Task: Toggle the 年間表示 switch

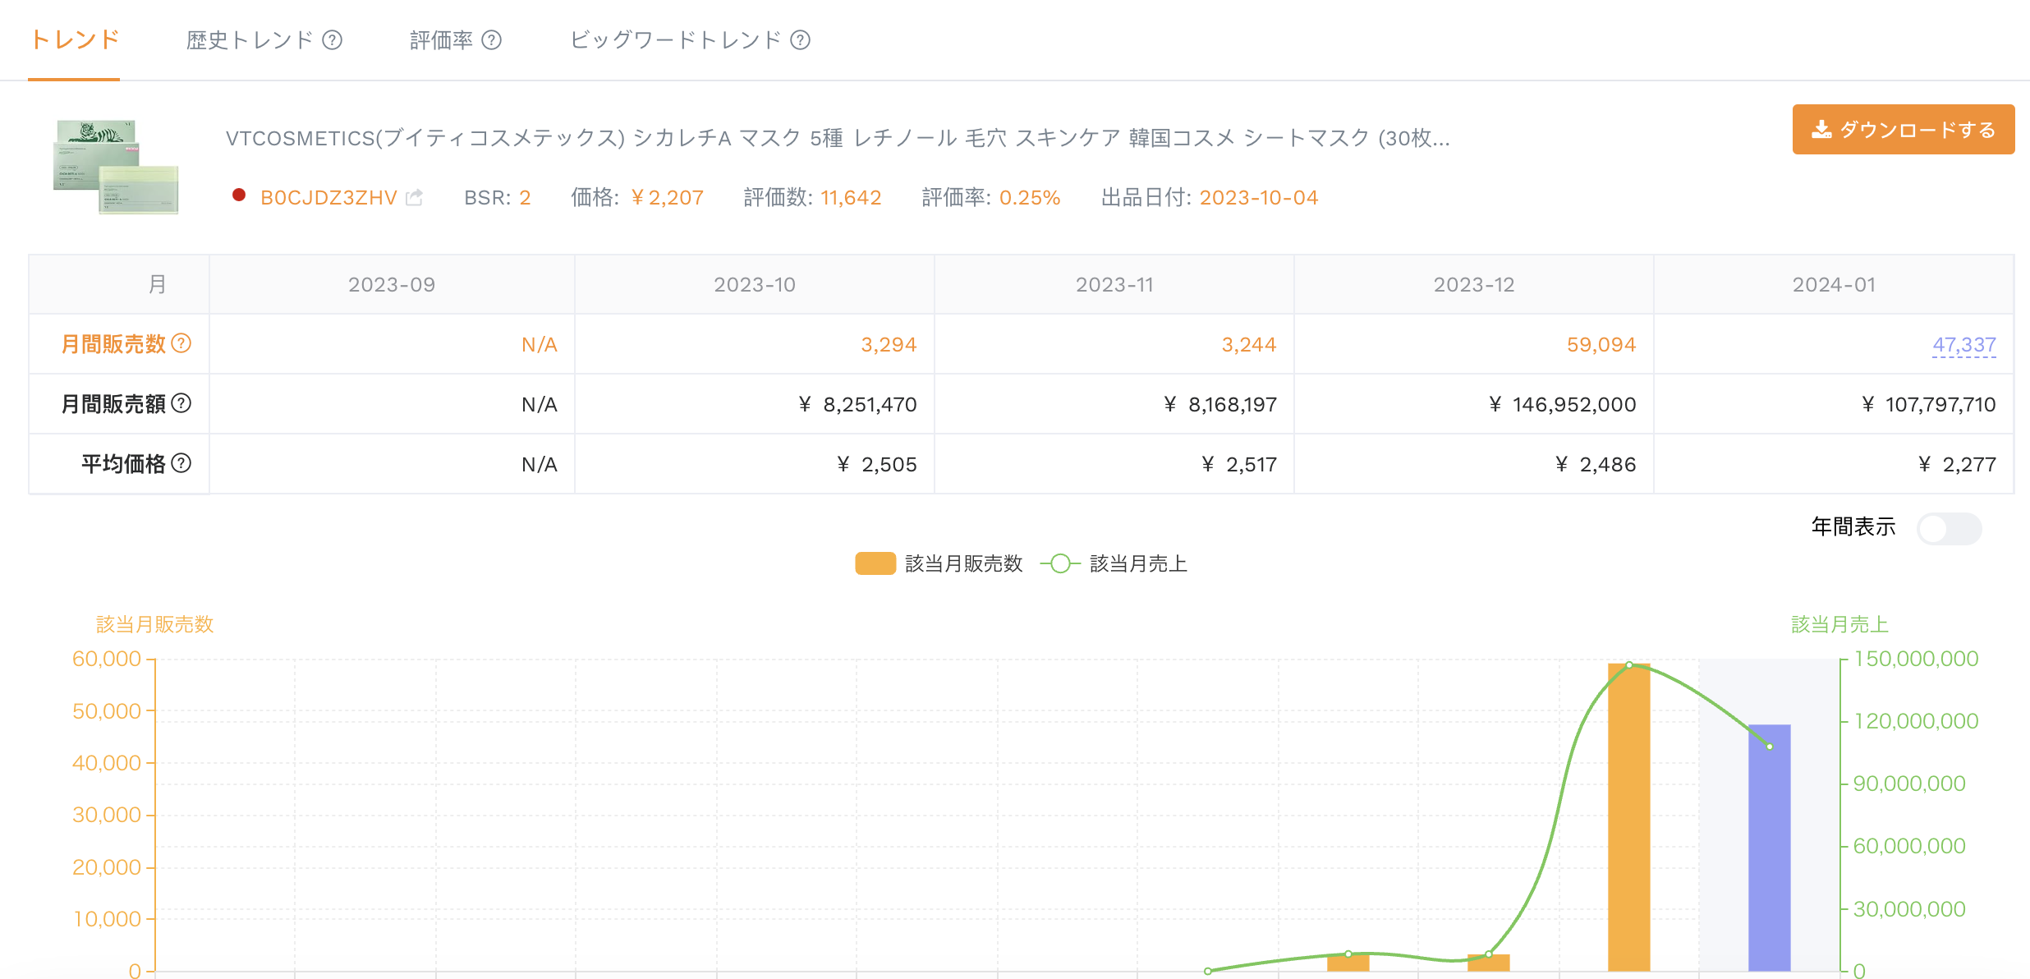Action: click(1949, 528)
